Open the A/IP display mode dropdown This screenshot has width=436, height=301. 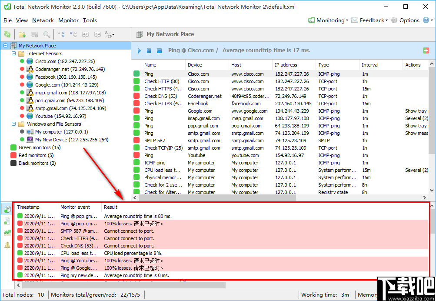click(x=109, y=34)
